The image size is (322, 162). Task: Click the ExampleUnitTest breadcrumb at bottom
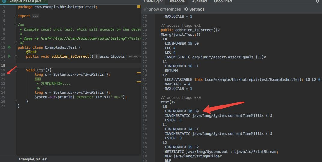[x=33, y=159]
